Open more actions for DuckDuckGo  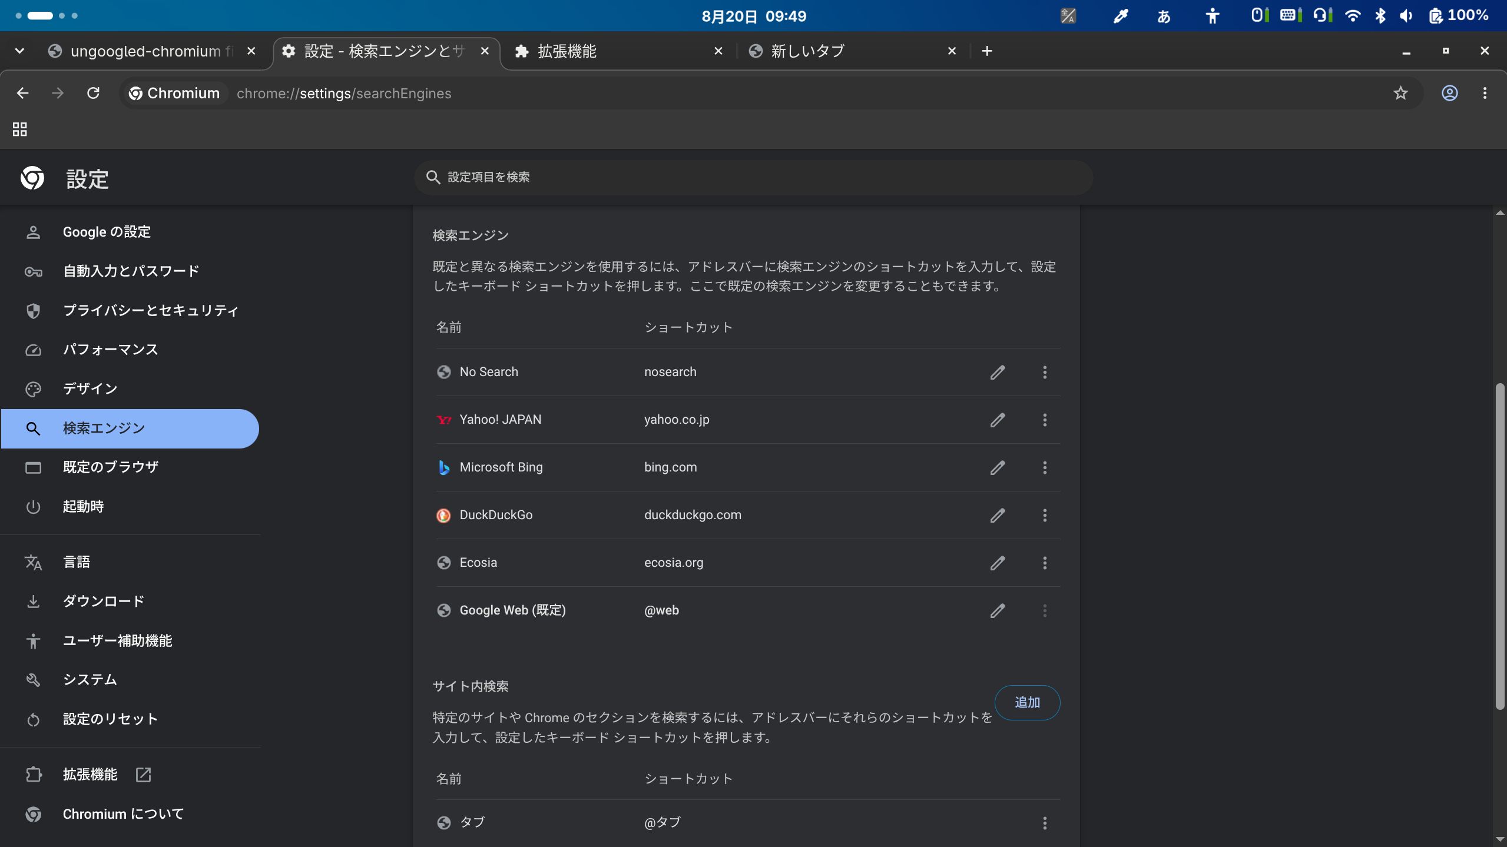(1045, 515)
